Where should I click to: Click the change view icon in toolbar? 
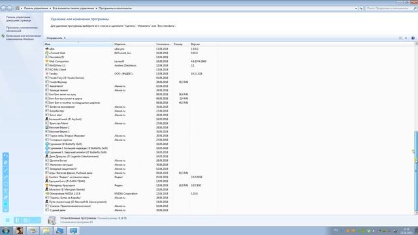click(x=400, y=38)
